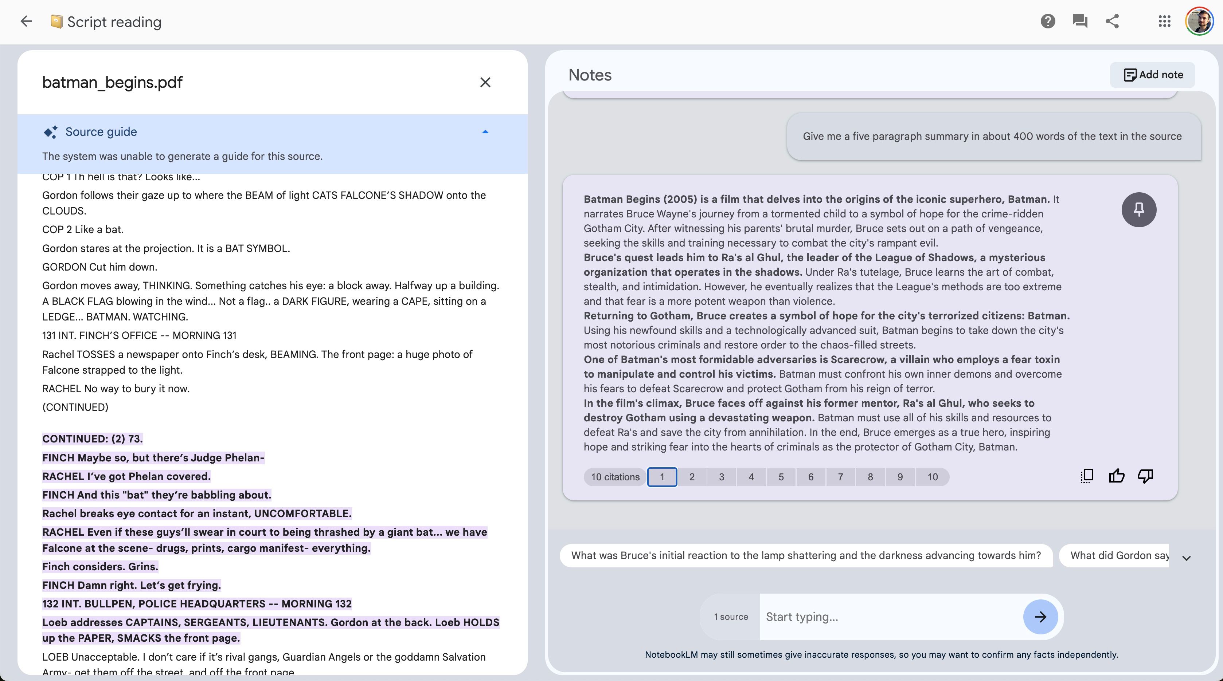Click the 10 citations label

click(615, 477)
